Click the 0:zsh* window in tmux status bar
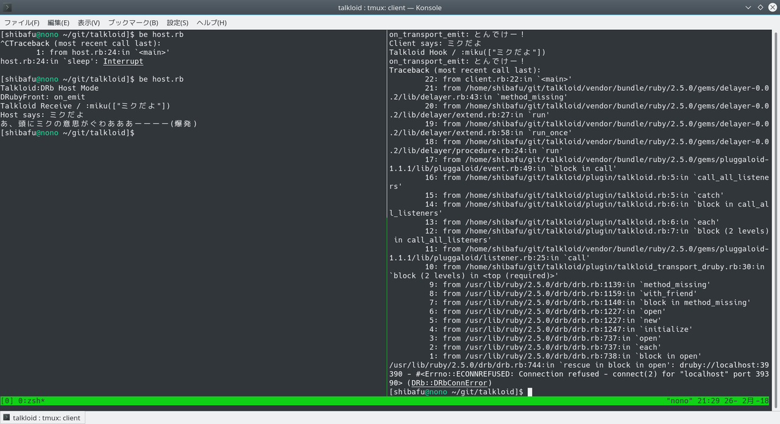 pyautogui.click(x=30, y=401)
